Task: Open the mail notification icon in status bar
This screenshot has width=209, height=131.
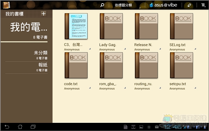Action: click(157, 127)
